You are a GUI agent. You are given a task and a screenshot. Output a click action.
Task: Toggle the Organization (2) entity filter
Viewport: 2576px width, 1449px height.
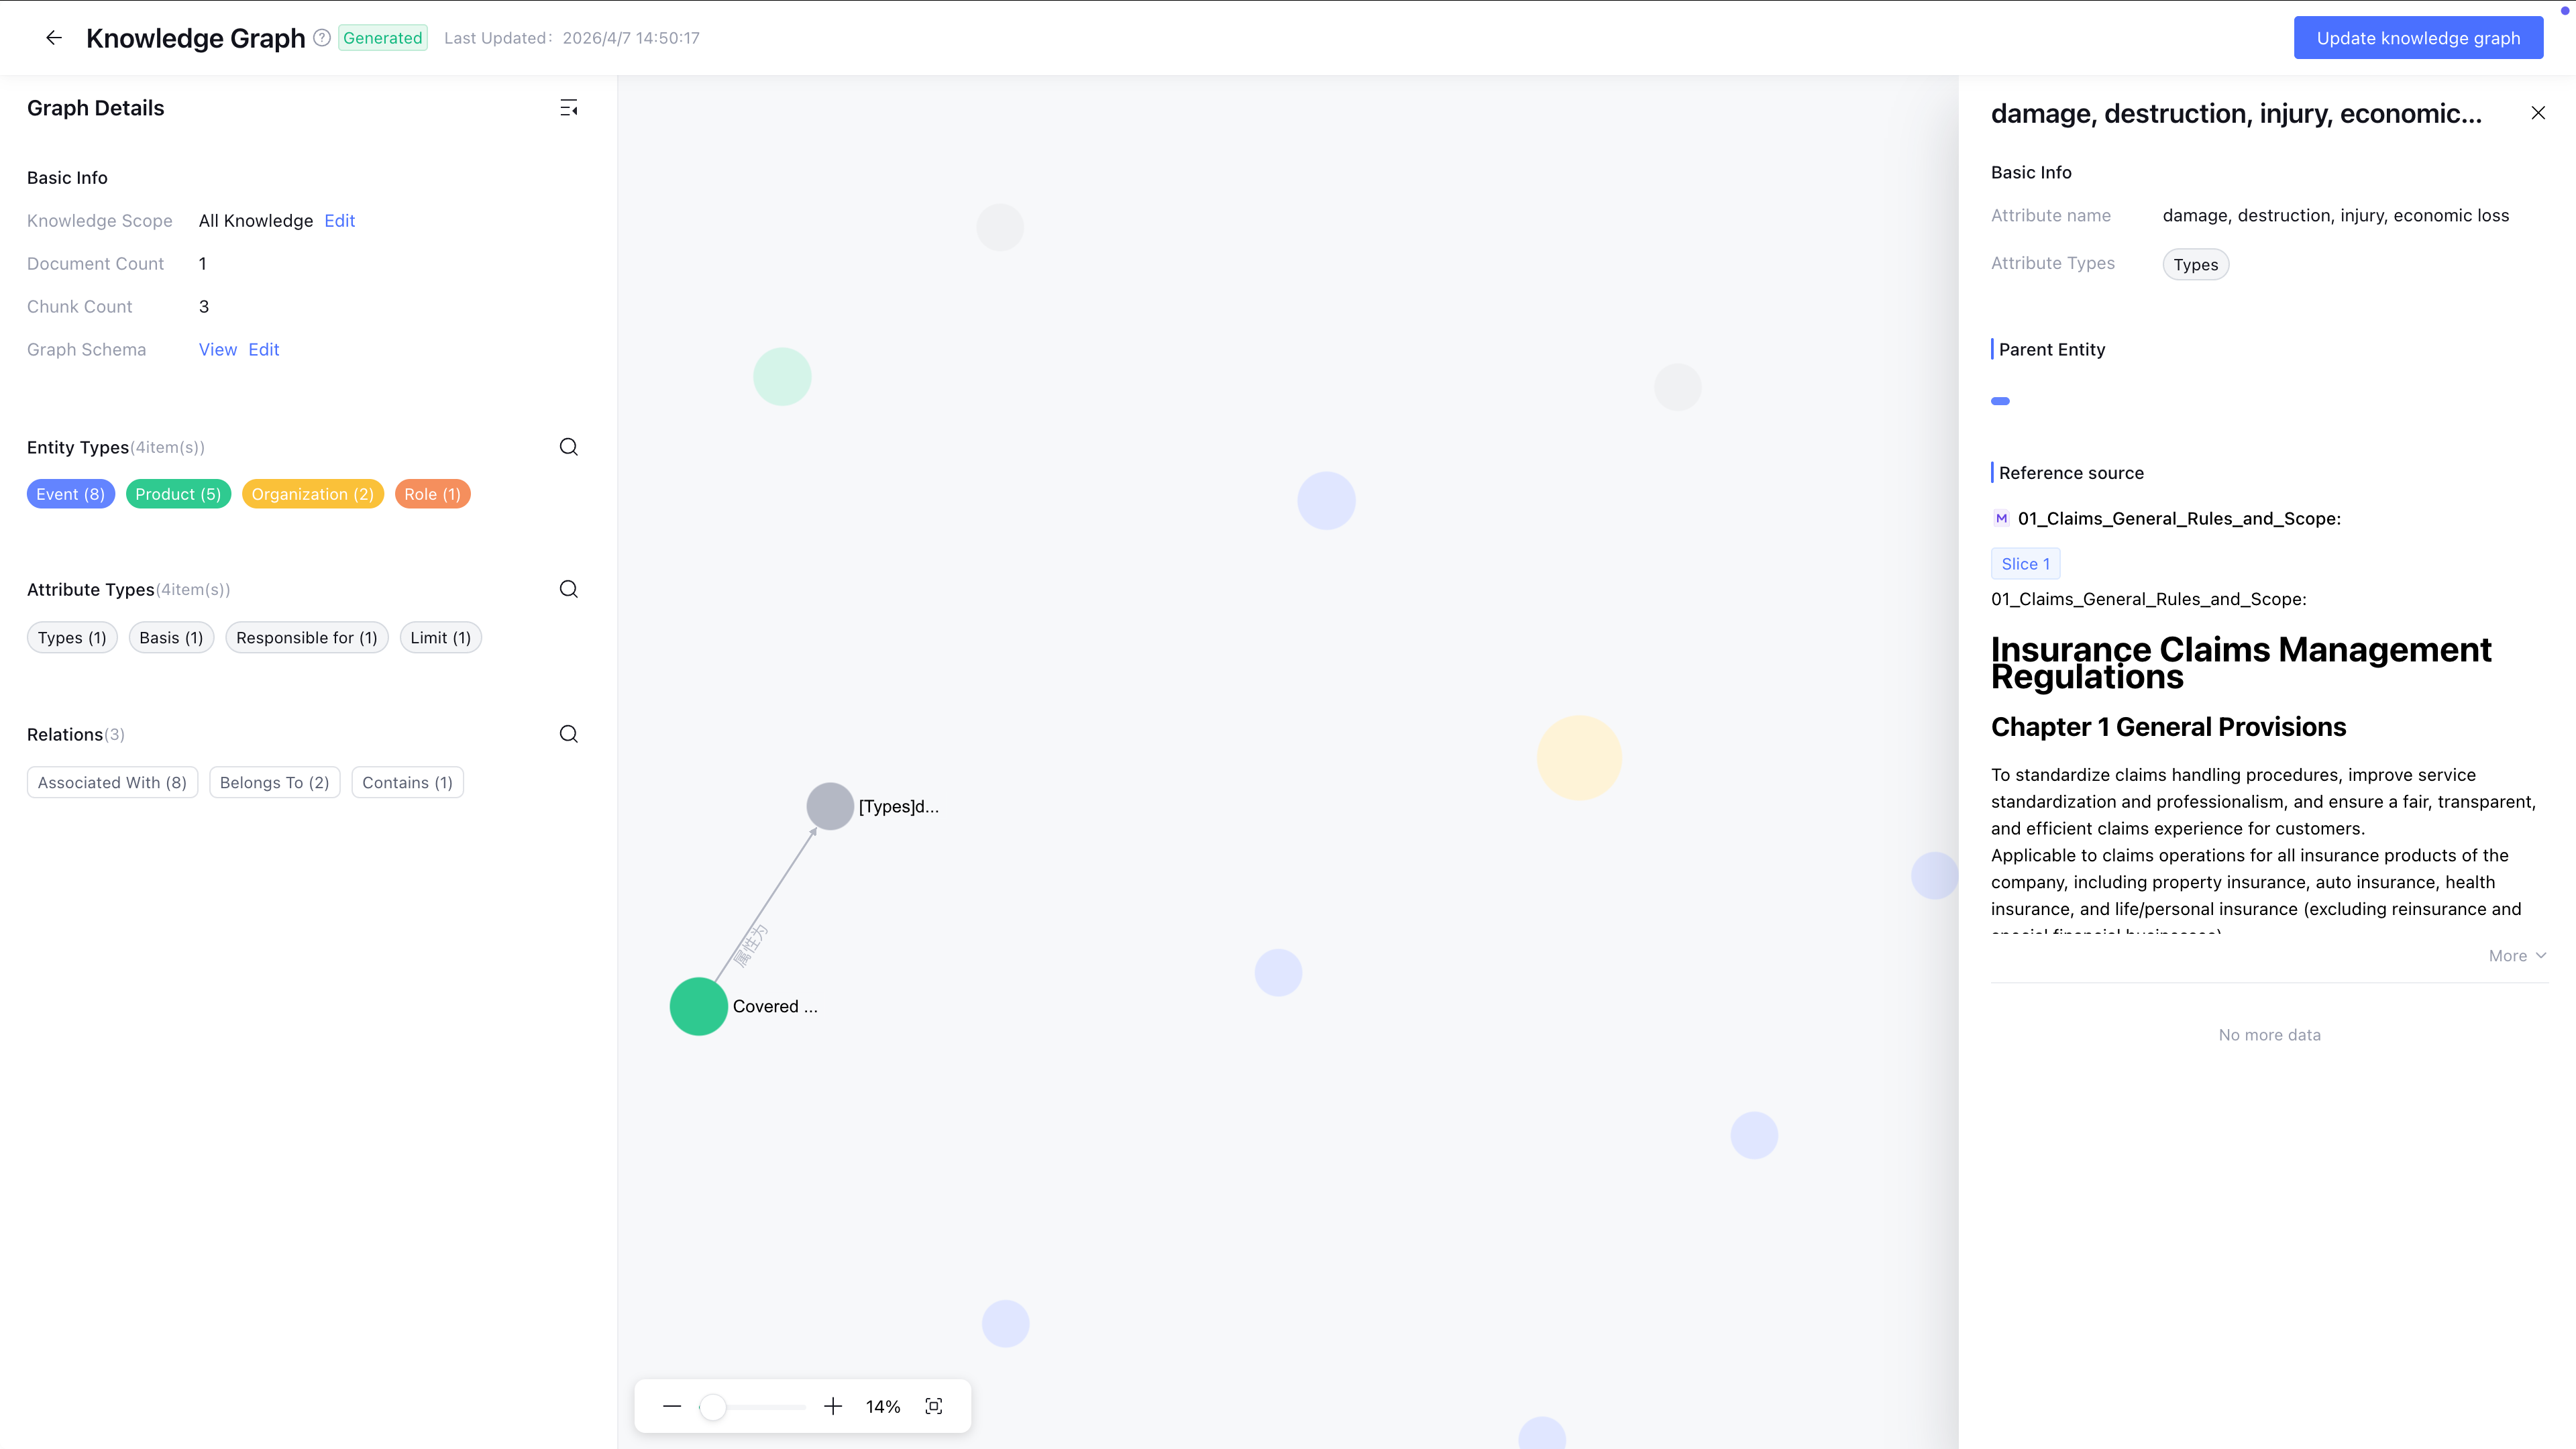click(312, 494)
